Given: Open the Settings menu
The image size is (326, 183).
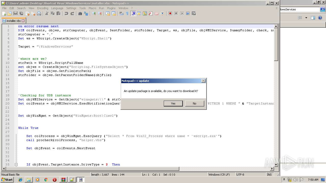Looking at the screenshot, I should (x=71, y=8).
